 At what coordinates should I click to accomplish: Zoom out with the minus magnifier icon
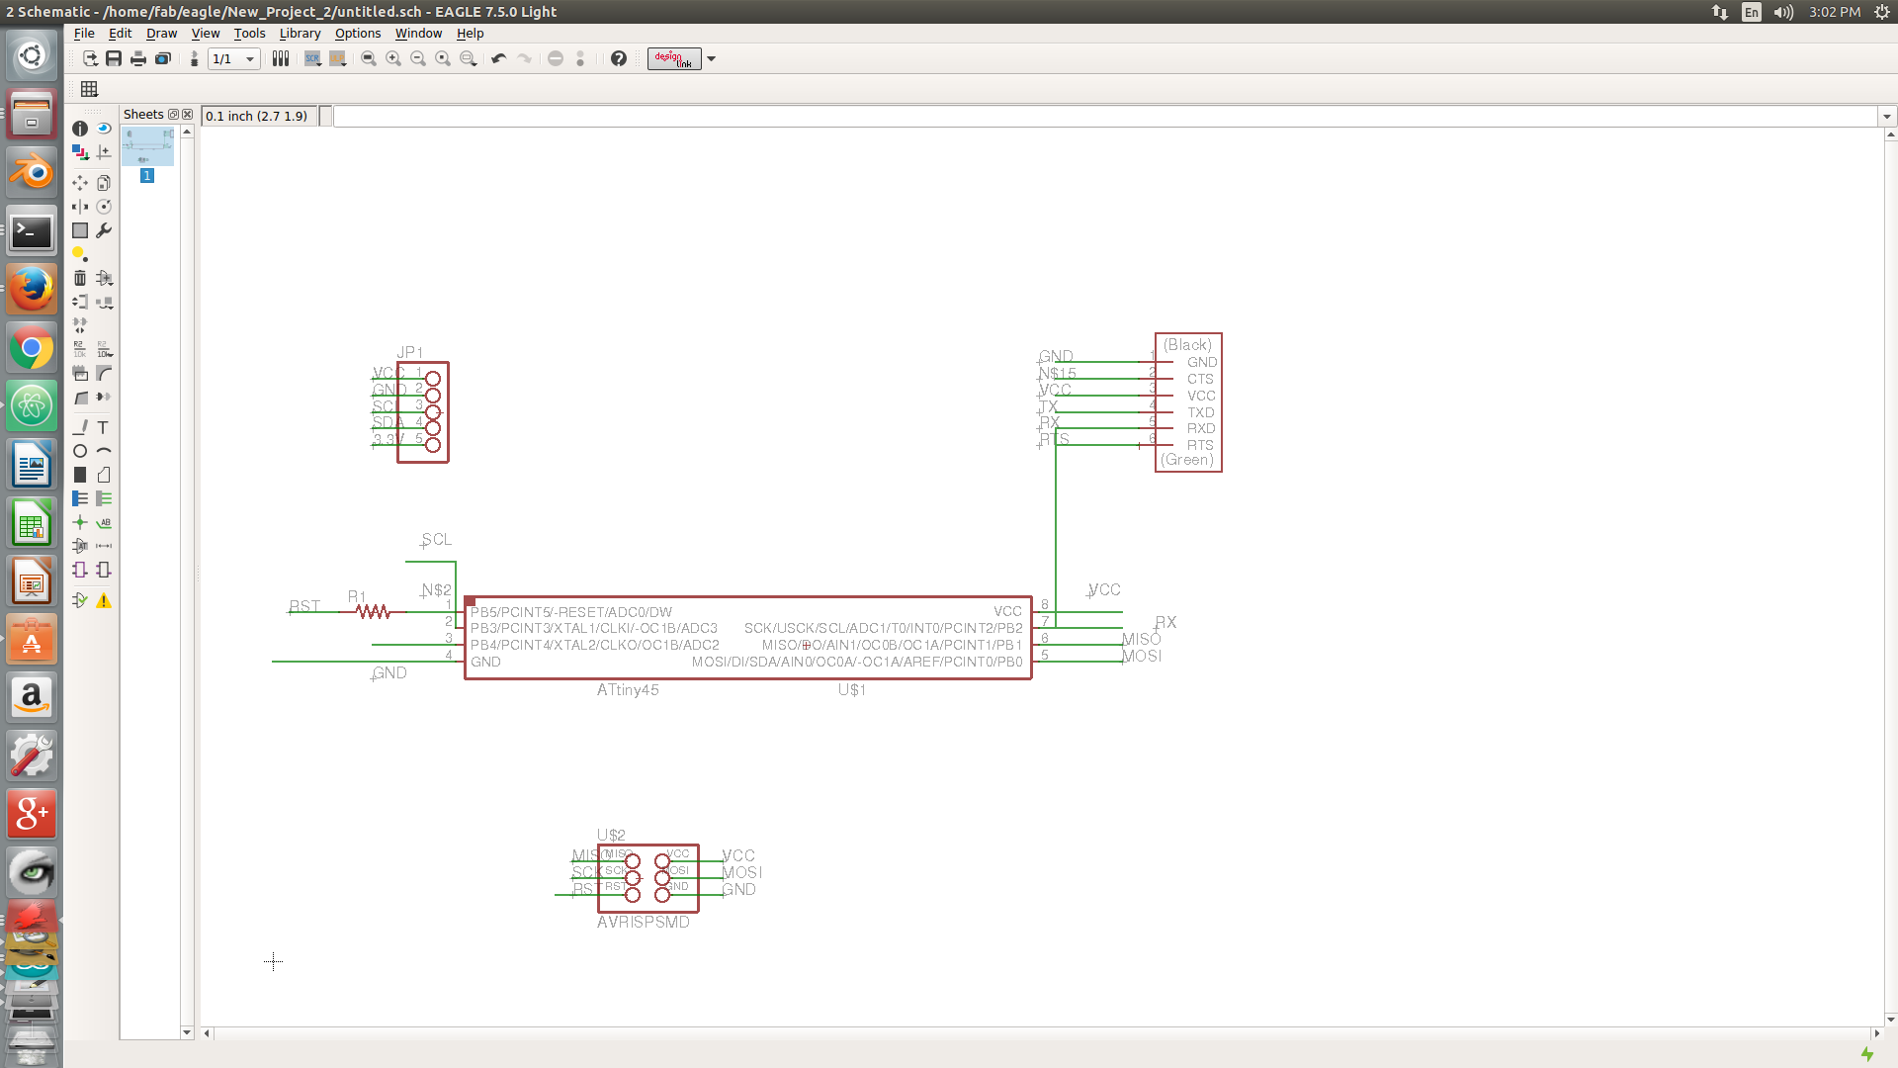click(x=418, y=59)
